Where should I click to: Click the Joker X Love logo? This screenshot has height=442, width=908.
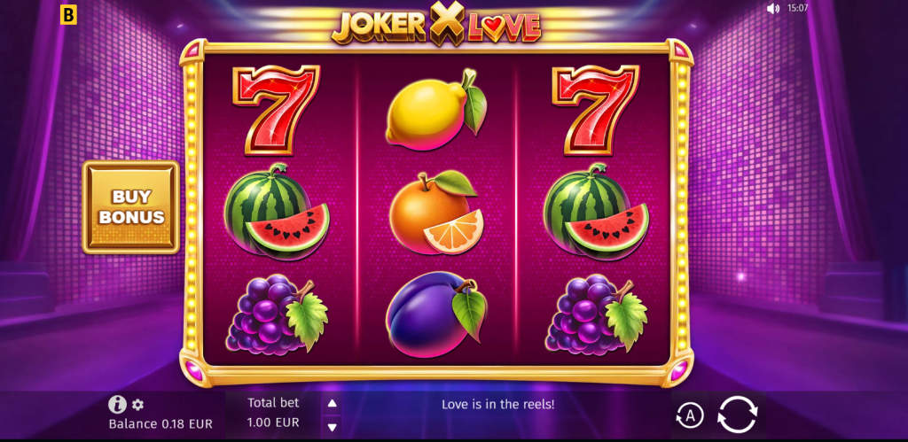pyautogui.click(x=436, y=24)
